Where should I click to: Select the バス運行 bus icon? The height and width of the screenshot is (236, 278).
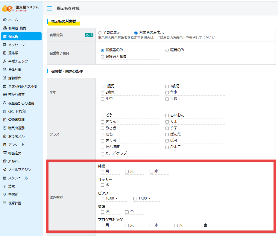[x=4, y=162]
